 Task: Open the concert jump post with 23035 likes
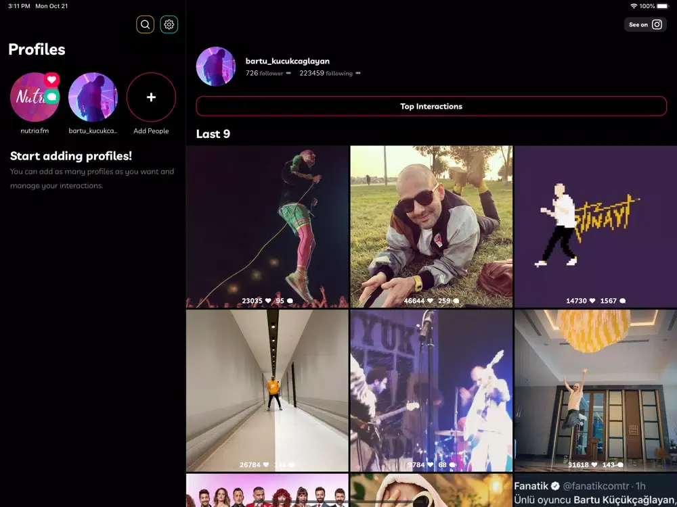[x=267, y=226]
